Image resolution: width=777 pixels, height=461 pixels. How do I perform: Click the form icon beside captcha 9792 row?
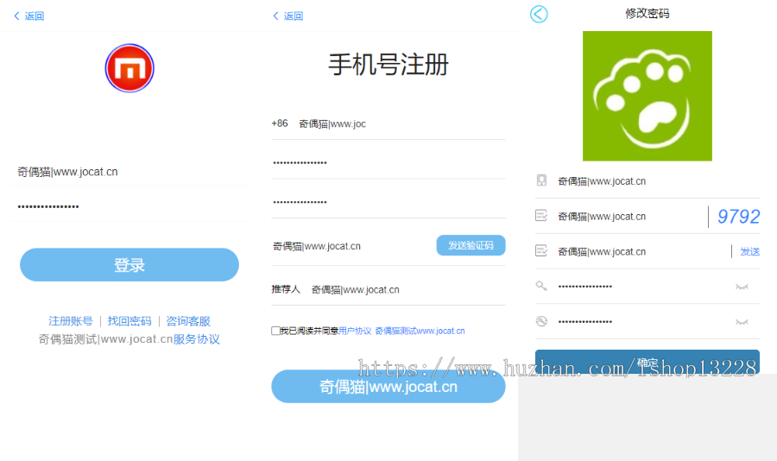541,216
